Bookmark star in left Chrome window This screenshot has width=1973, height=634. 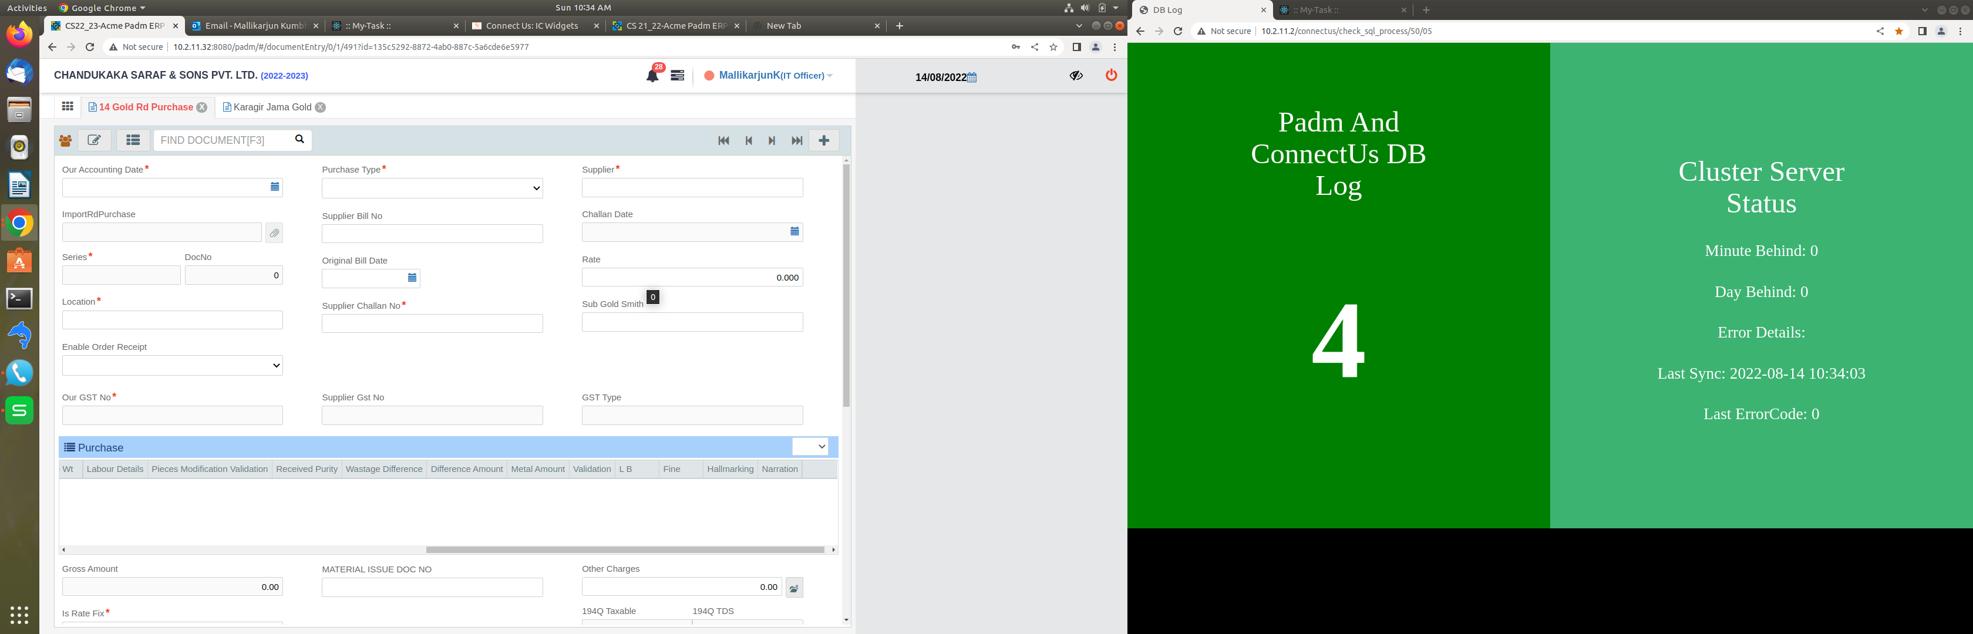[1053, 47]
